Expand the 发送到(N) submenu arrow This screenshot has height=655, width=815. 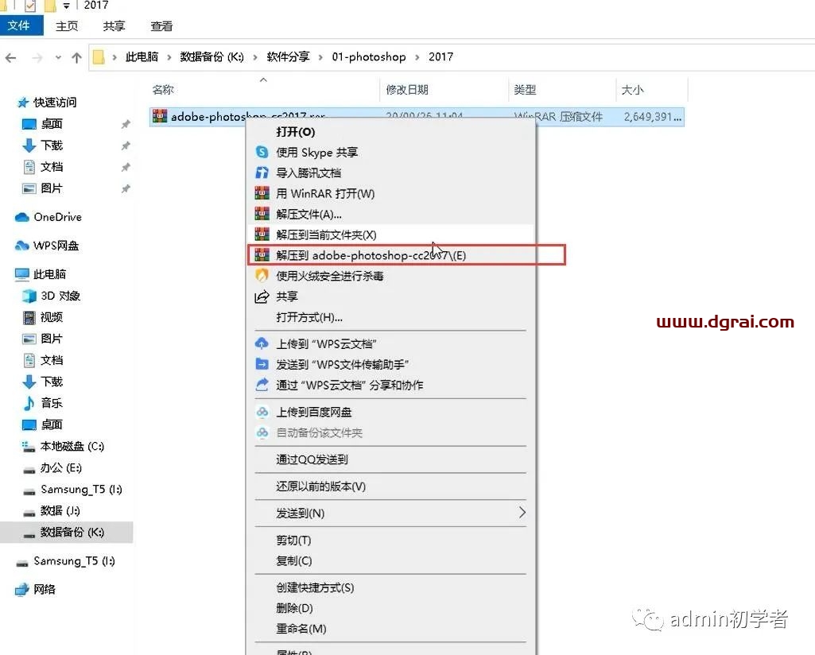coord(522,513)
